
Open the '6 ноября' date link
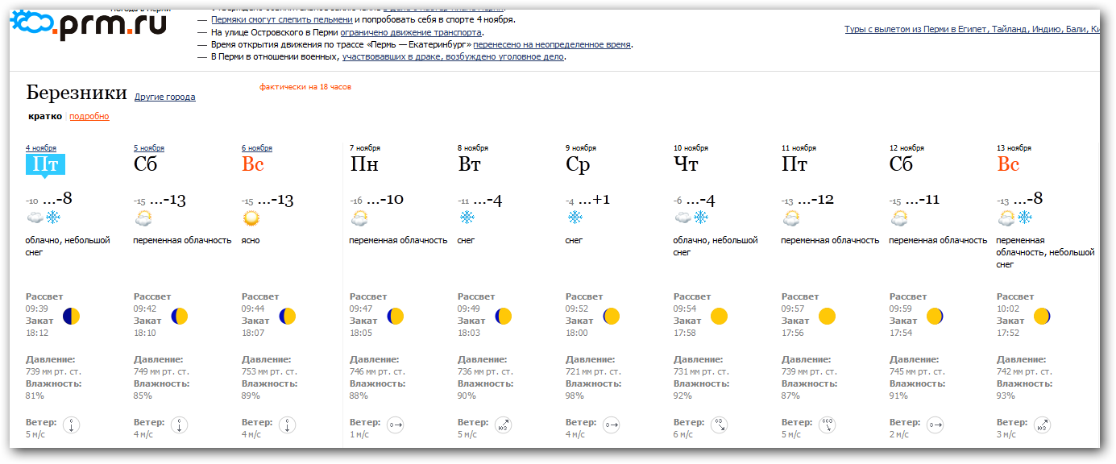click(x=257, y=148)
